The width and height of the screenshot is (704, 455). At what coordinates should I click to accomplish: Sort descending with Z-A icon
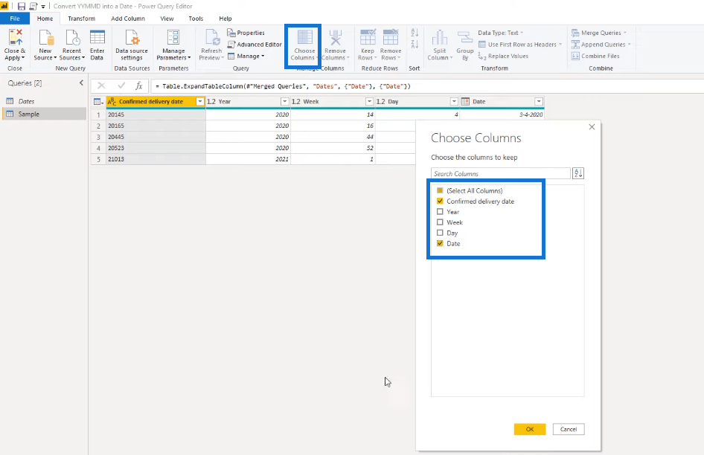(x=415, y=44)
